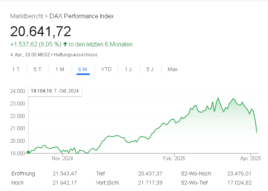The width and height of the screenshot is (268, 191).
Task: Click the green upward trend arrow
Action: [x=65, y=45]
